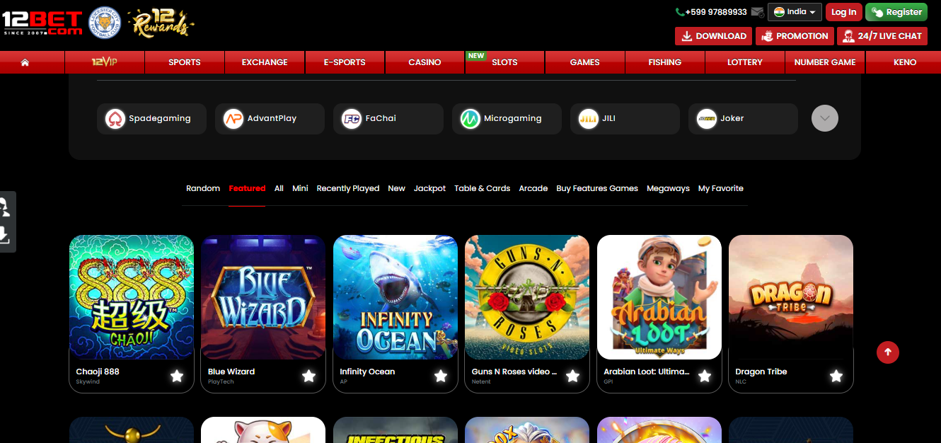The height and width of the screenshot is (443, 941).
Task: Click the 12BET.com logo
Action: [x=42, y=23]
